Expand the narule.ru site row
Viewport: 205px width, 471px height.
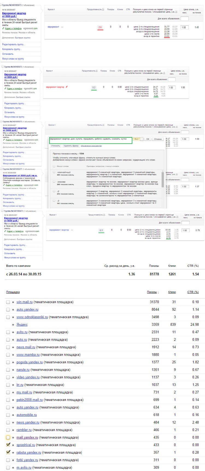13,370
